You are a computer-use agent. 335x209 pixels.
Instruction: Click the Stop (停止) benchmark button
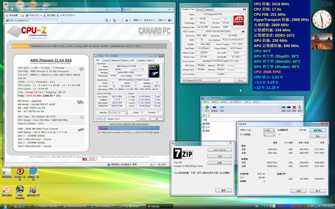pos(318,136)
